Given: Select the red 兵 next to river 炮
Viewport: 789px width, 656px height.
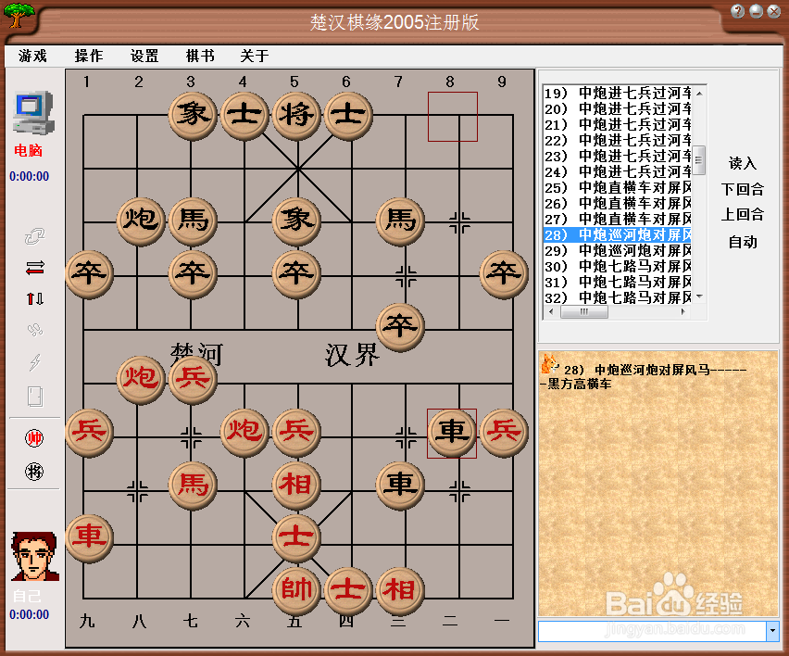Looking at the screenshot, I should point(193,379).
